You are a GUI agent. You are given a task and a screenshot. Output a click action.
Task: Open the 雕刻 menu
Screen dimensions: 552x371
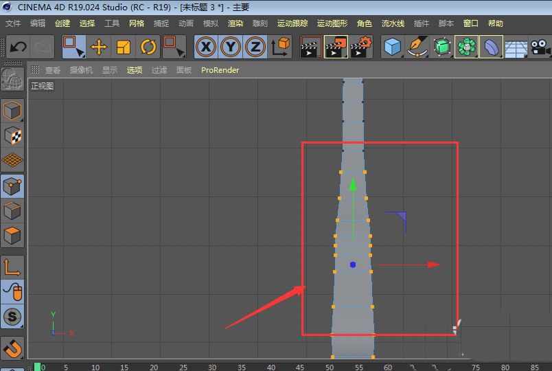coord(260,23)
